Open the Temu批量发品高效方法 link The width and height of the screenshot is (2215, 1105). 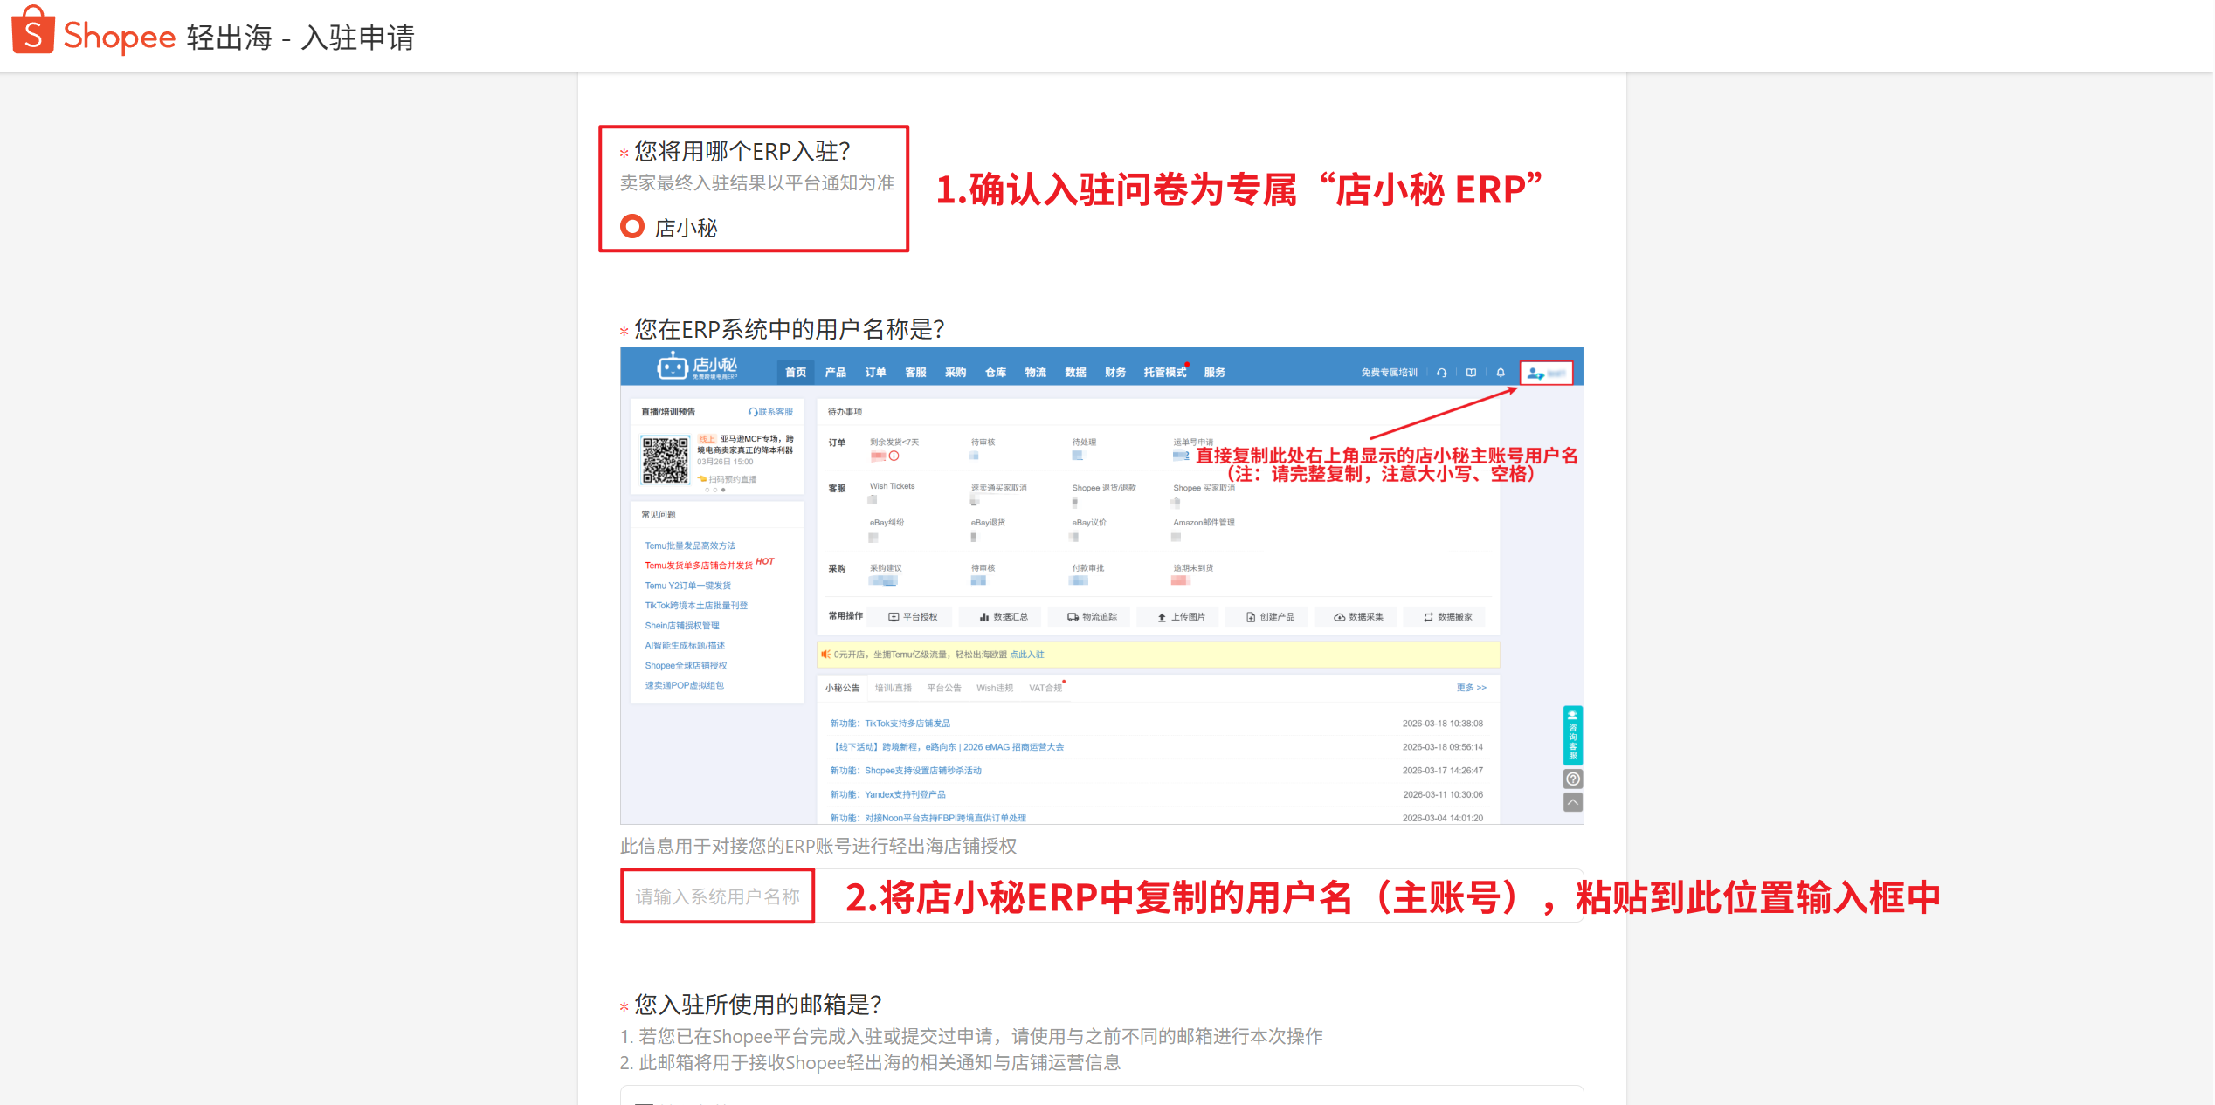pos(690,546)
